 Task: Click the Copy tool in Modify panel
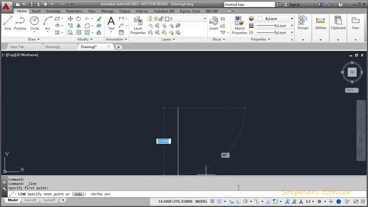(70, 25)
